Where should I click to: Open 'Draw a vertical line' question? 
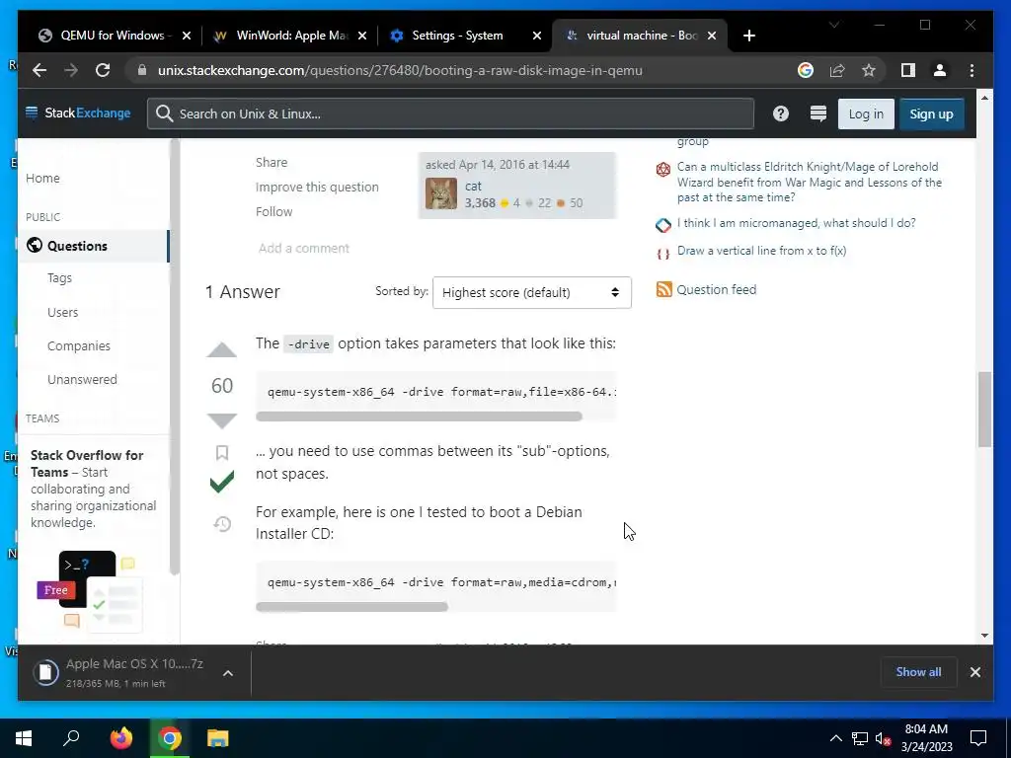[x=761, y=251]
